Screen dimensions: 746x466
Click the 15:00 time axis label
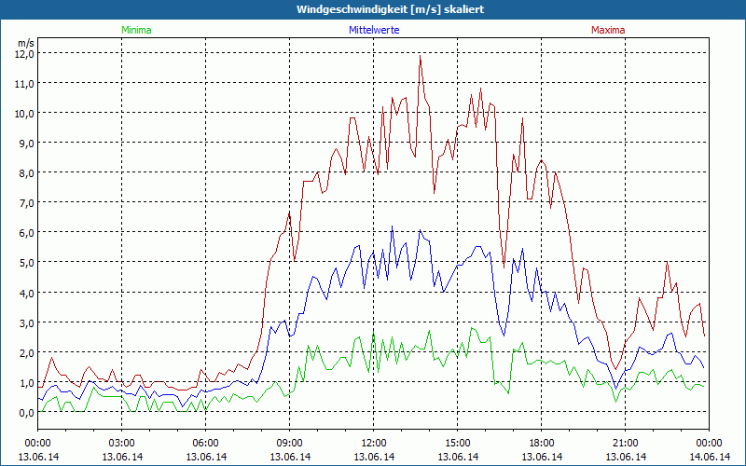coord(457,444)
